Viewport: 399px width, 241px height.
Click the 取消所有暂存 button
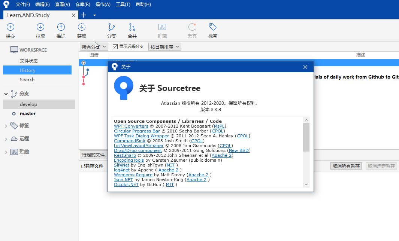pos(346,166)
